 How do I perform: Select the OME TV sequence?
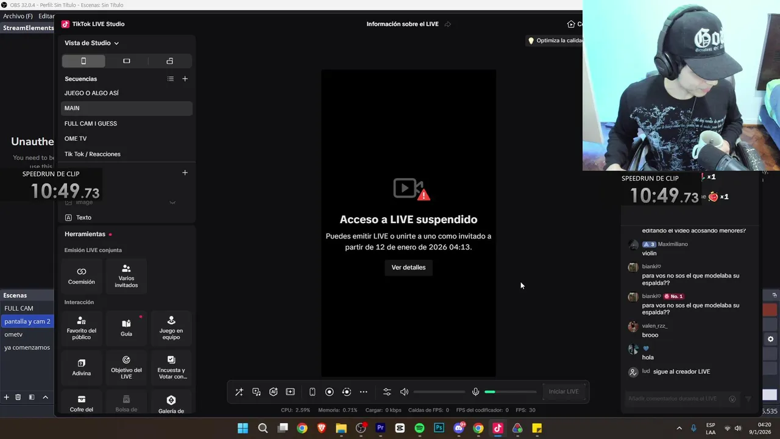point(127,138)
